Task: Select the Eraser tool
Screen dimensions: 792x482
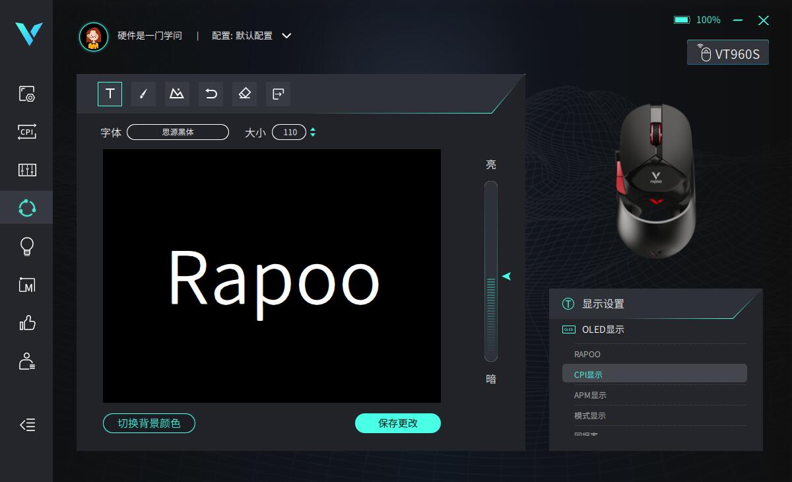Action: [x=244, y=94]
